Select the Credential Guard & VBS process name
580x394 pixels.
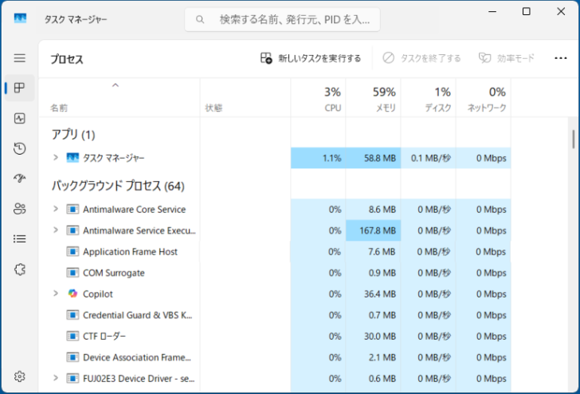pyautogui.click(x=138, y=315)
